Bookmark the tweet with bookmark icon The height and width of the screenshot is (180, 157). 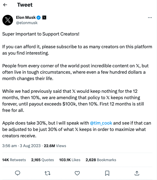coord(107,173)
